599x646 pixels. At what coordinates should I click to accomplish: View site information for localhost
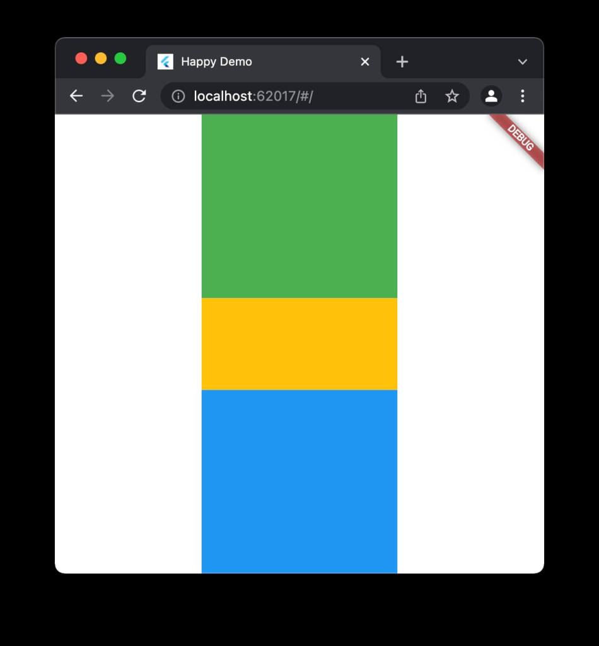[178, 96]
